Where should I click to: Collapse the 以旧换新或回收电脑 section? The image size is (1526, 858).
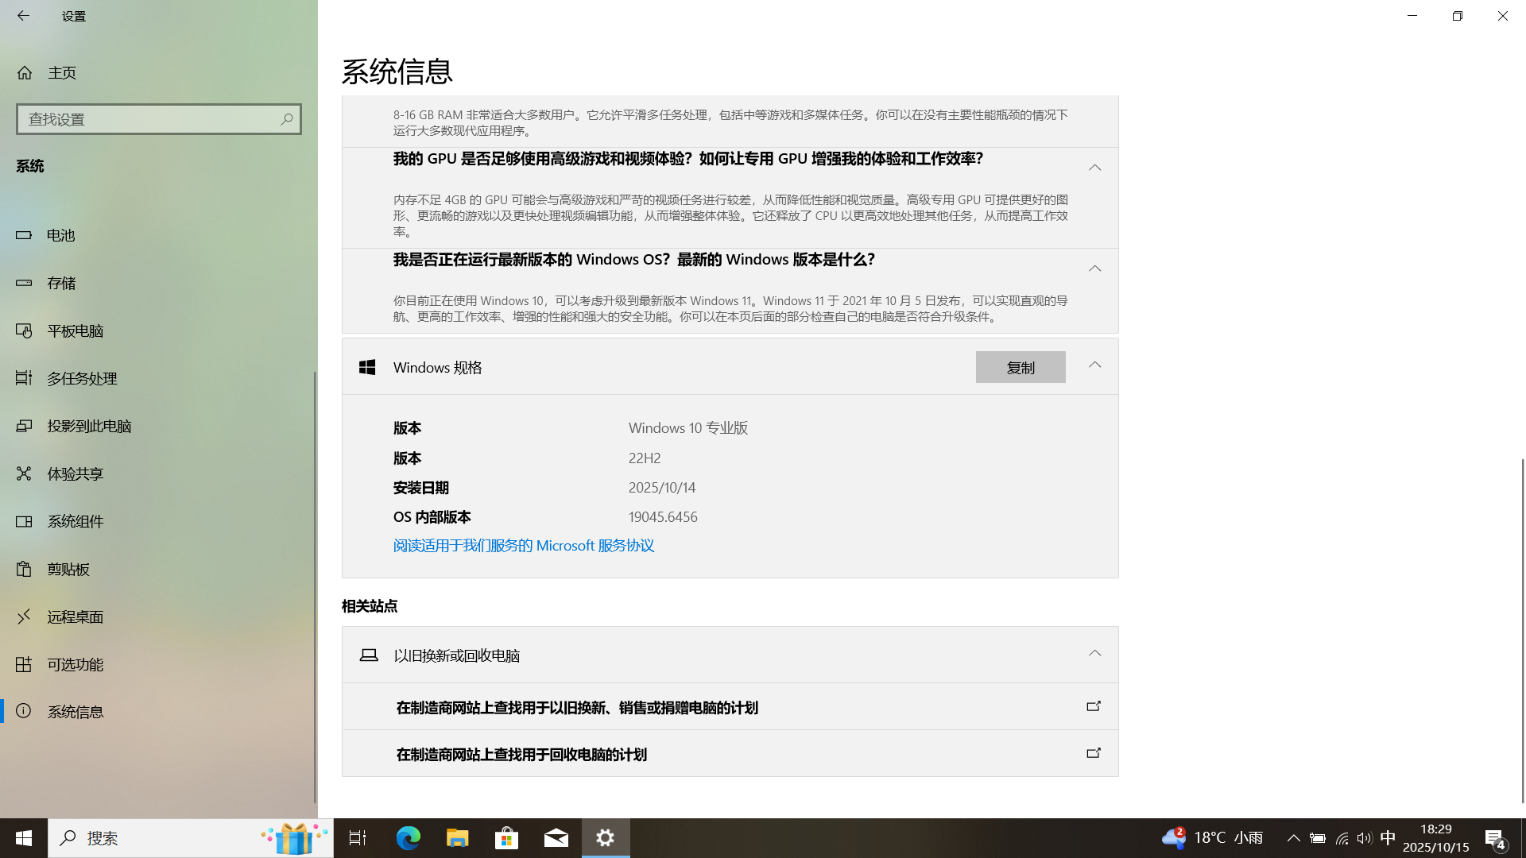click(1094, 654)
